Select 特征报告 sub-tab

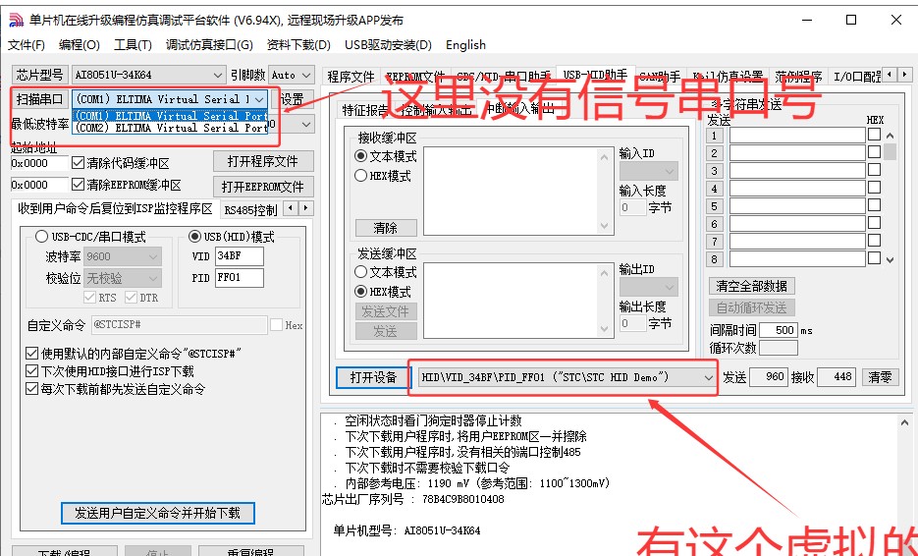(x=364, y=110)
